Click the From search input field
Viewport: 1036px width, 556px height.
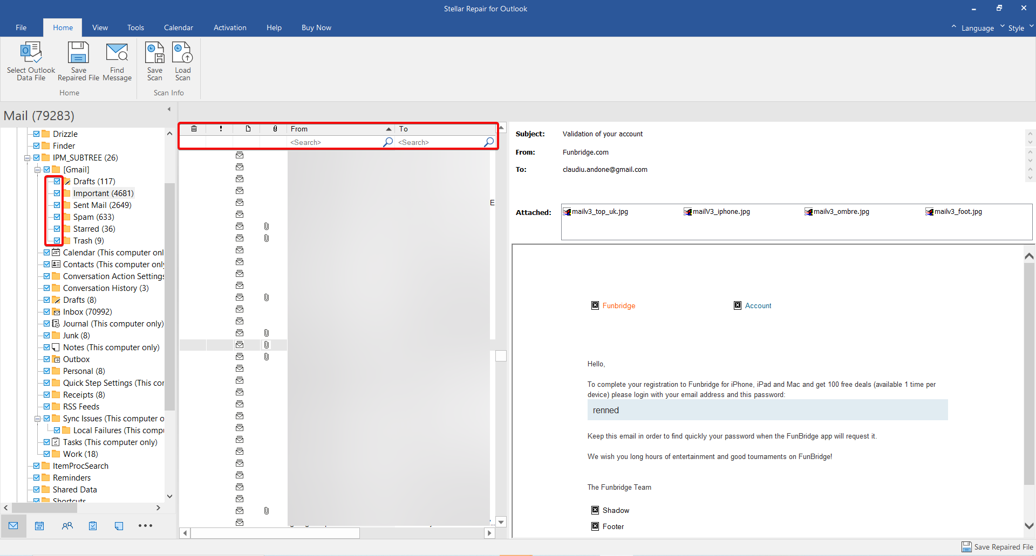click(335, 142)
